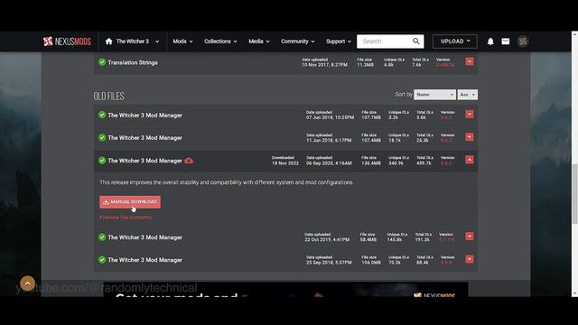Click the Sort by label
This screenshot has width=578, height=325.
pos(404,94)
